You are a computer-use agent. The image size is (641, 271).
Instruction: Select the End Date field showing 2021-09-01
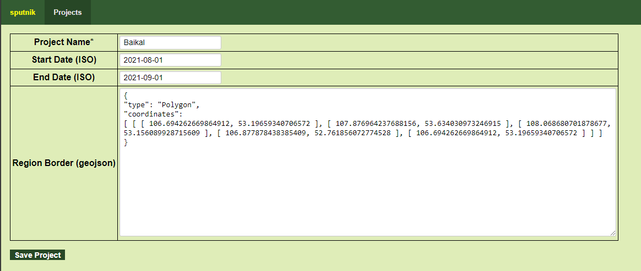(170, 78)
